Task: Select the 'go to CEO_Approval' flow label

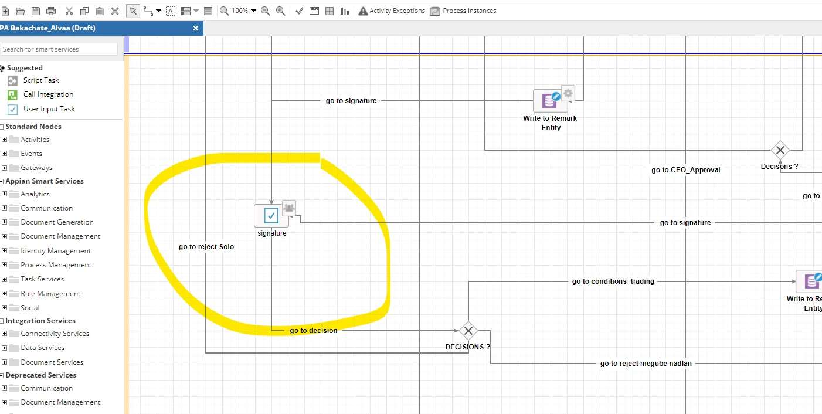Action: pos(685,170)
